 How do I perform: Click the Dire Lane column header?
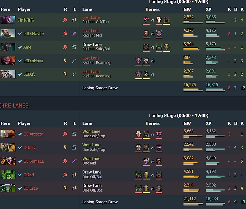(x=87, y=123)
